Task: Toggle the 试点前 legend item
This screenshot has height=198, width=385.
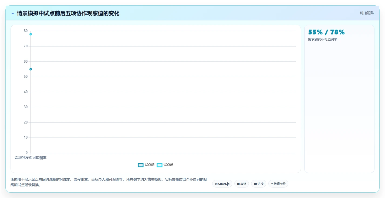Action: (146, 165)
